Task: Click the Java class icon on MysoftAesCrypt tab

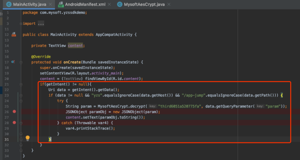Action: click(120, 4)
